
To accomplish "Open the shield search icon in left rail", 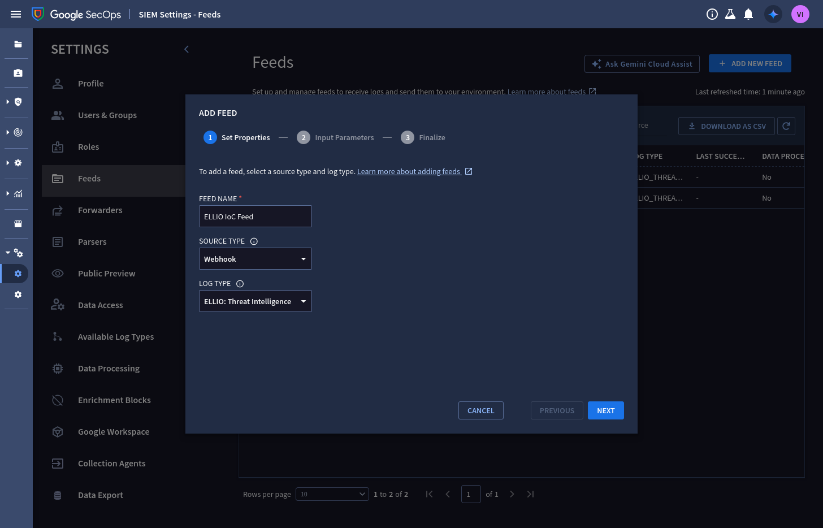I will click(x=18, y=102).
